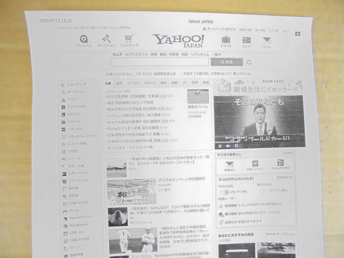Open LINE MUSIC in the left sidebar
Viewport: 344px width, 258px height.
click(x=76, y=203)
